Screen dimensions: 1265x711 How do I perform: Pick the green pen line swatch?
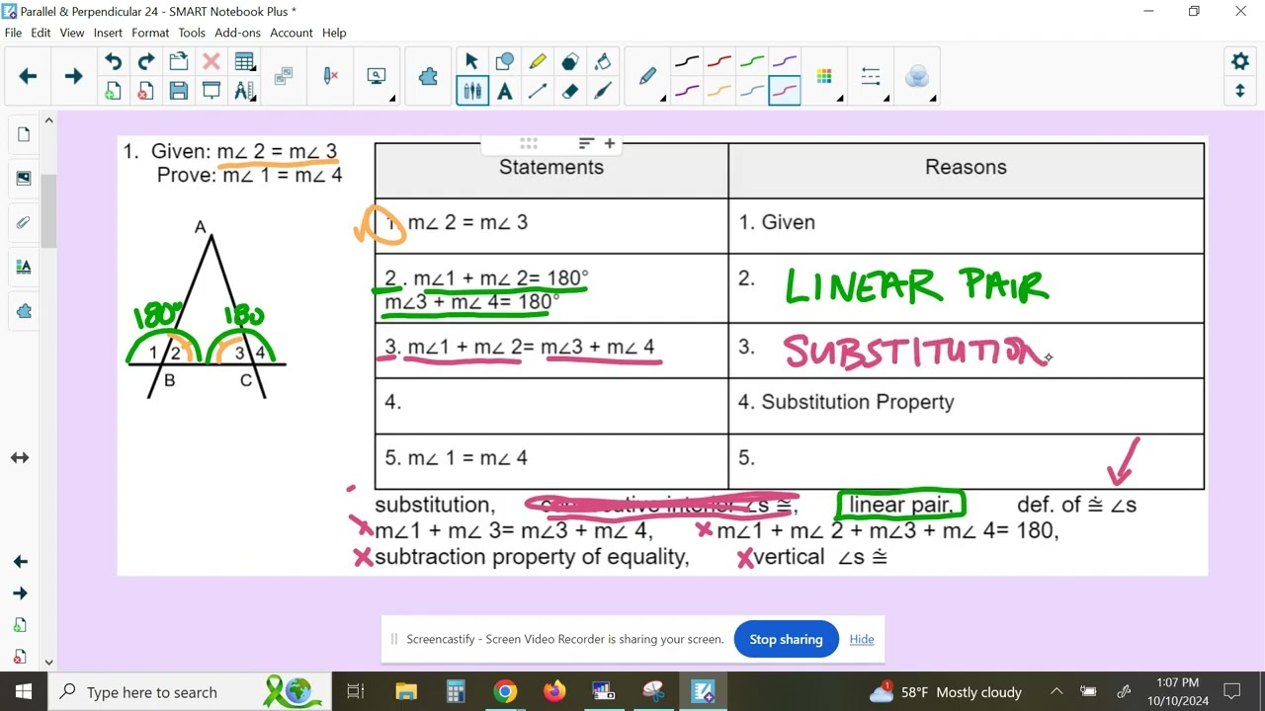[x=752, y=62]
